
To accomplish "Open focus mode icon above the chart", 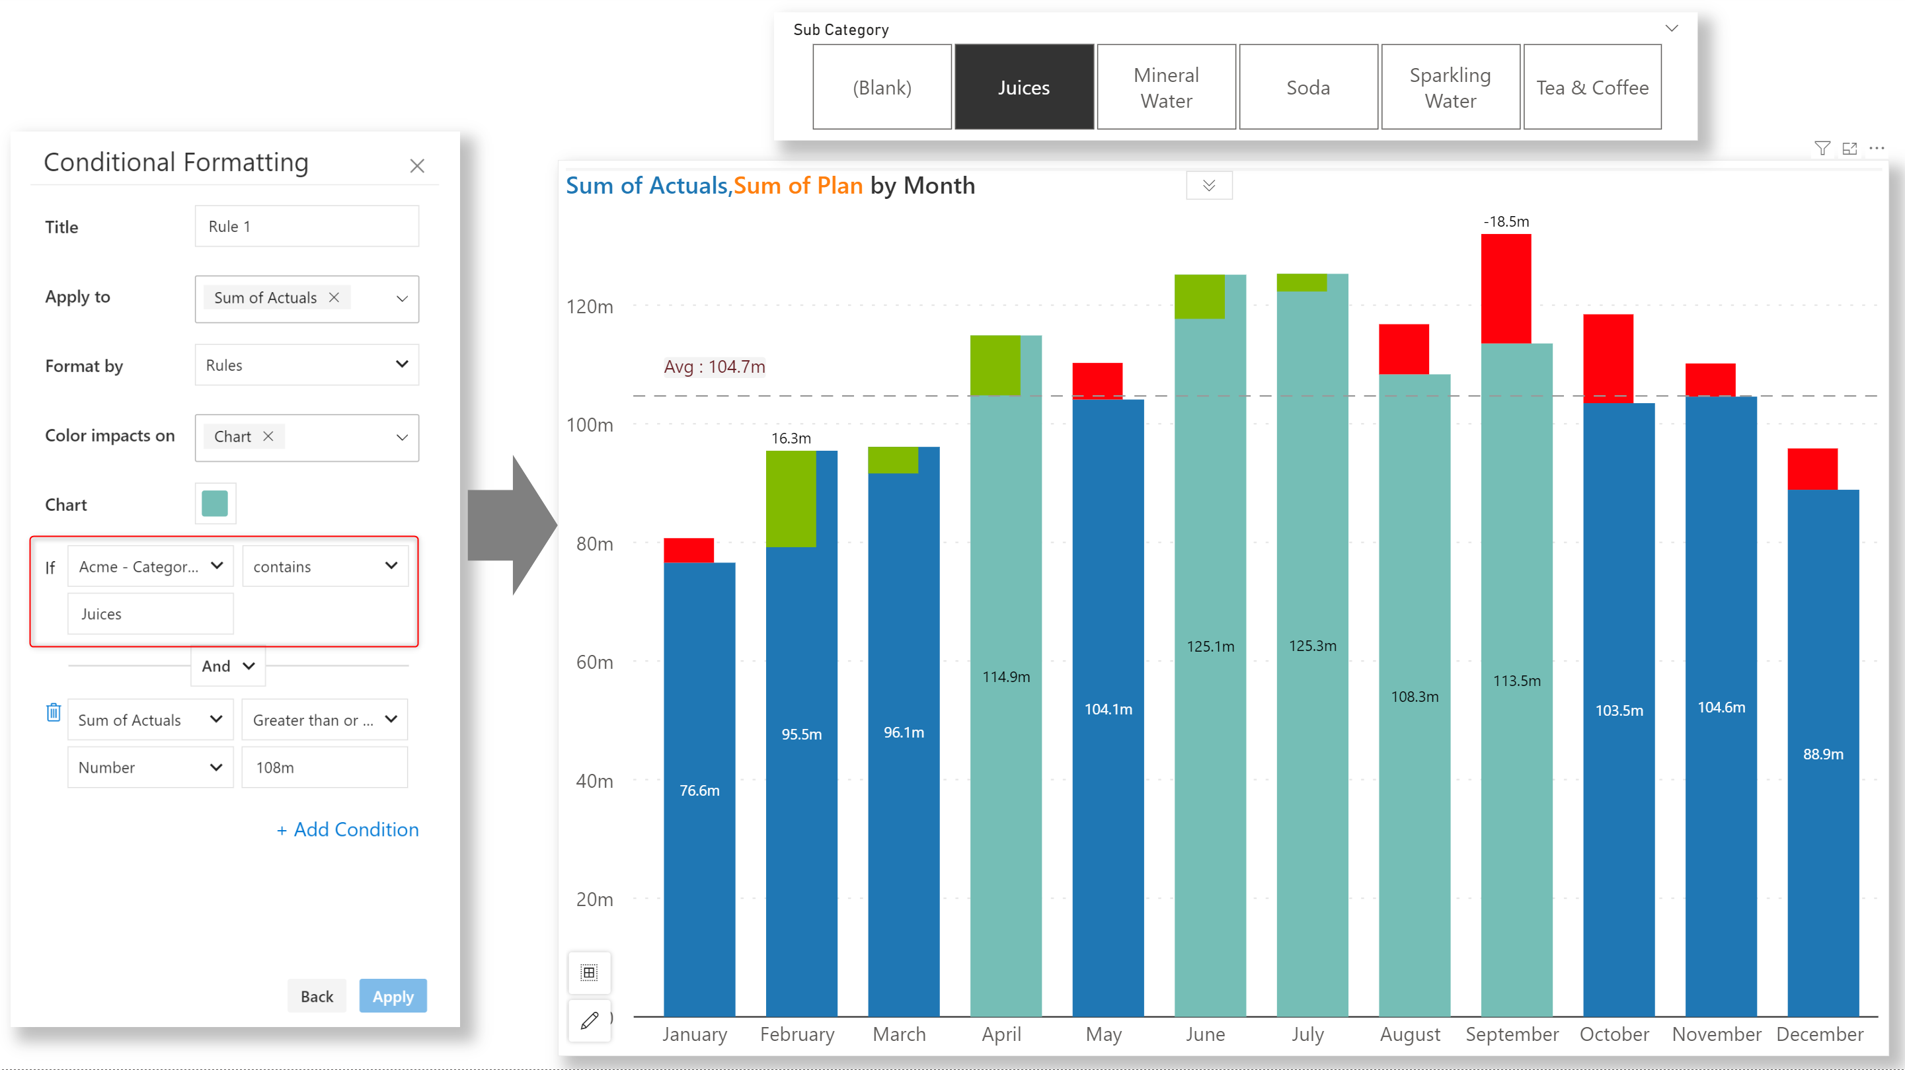I will 1849,149.
